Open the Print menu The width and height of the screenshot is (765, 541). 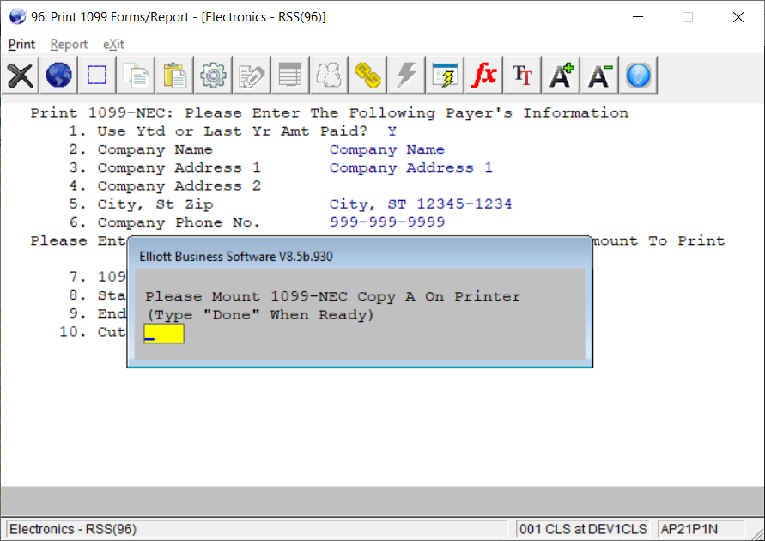[22, 45]
